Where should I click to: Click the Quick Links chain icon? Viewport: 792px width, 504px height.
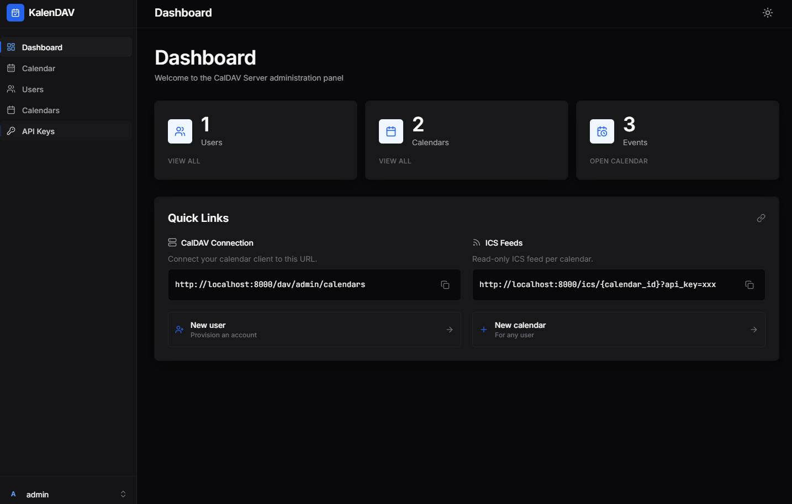[761, 218]
